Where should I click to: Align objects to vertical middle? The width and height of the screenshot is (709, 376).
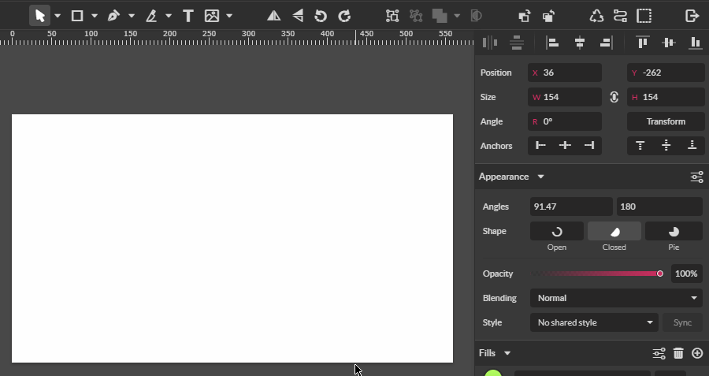[x=669, y=43]
